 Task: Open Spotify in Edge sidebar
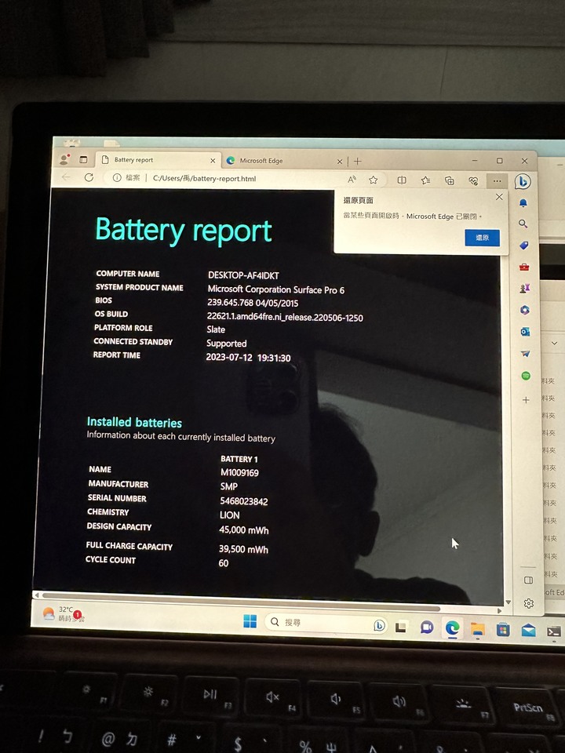[x=526, y=376]
